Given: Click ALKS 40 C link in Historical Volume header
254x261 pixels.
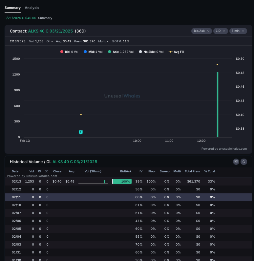Looking at the screenshot, I should (75, 162).
